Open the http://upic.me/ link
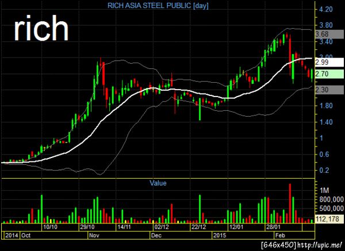Image resolution: width=345 pixels, height=251 pixels. click(320, 245)
